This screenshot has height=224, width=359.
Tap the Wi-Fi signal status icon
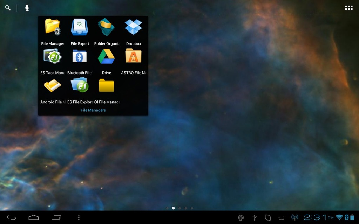pyautogui.click(x=339, y=217)
